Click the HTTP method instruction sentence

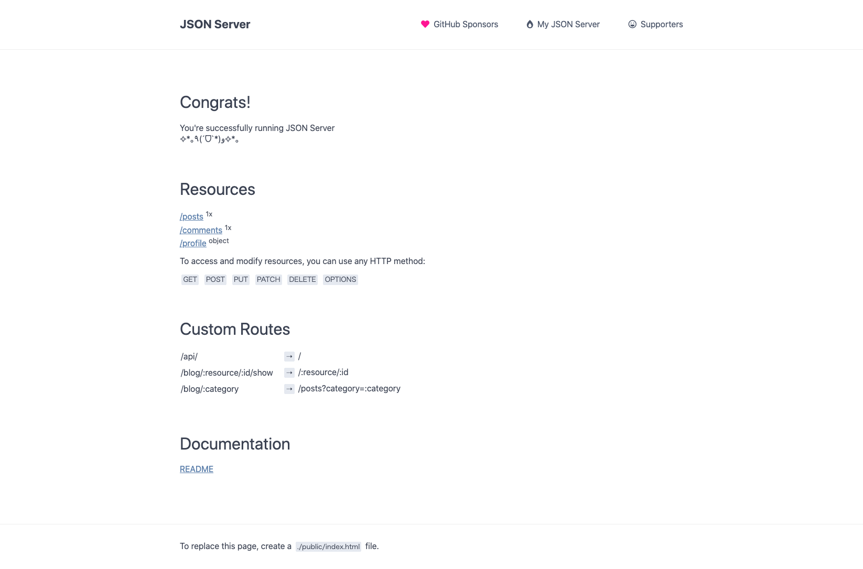tap(303, 261)
